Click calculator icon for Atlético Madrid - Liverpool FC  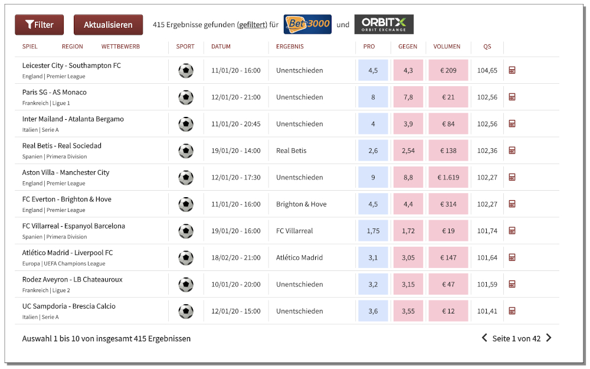point(512,257)
